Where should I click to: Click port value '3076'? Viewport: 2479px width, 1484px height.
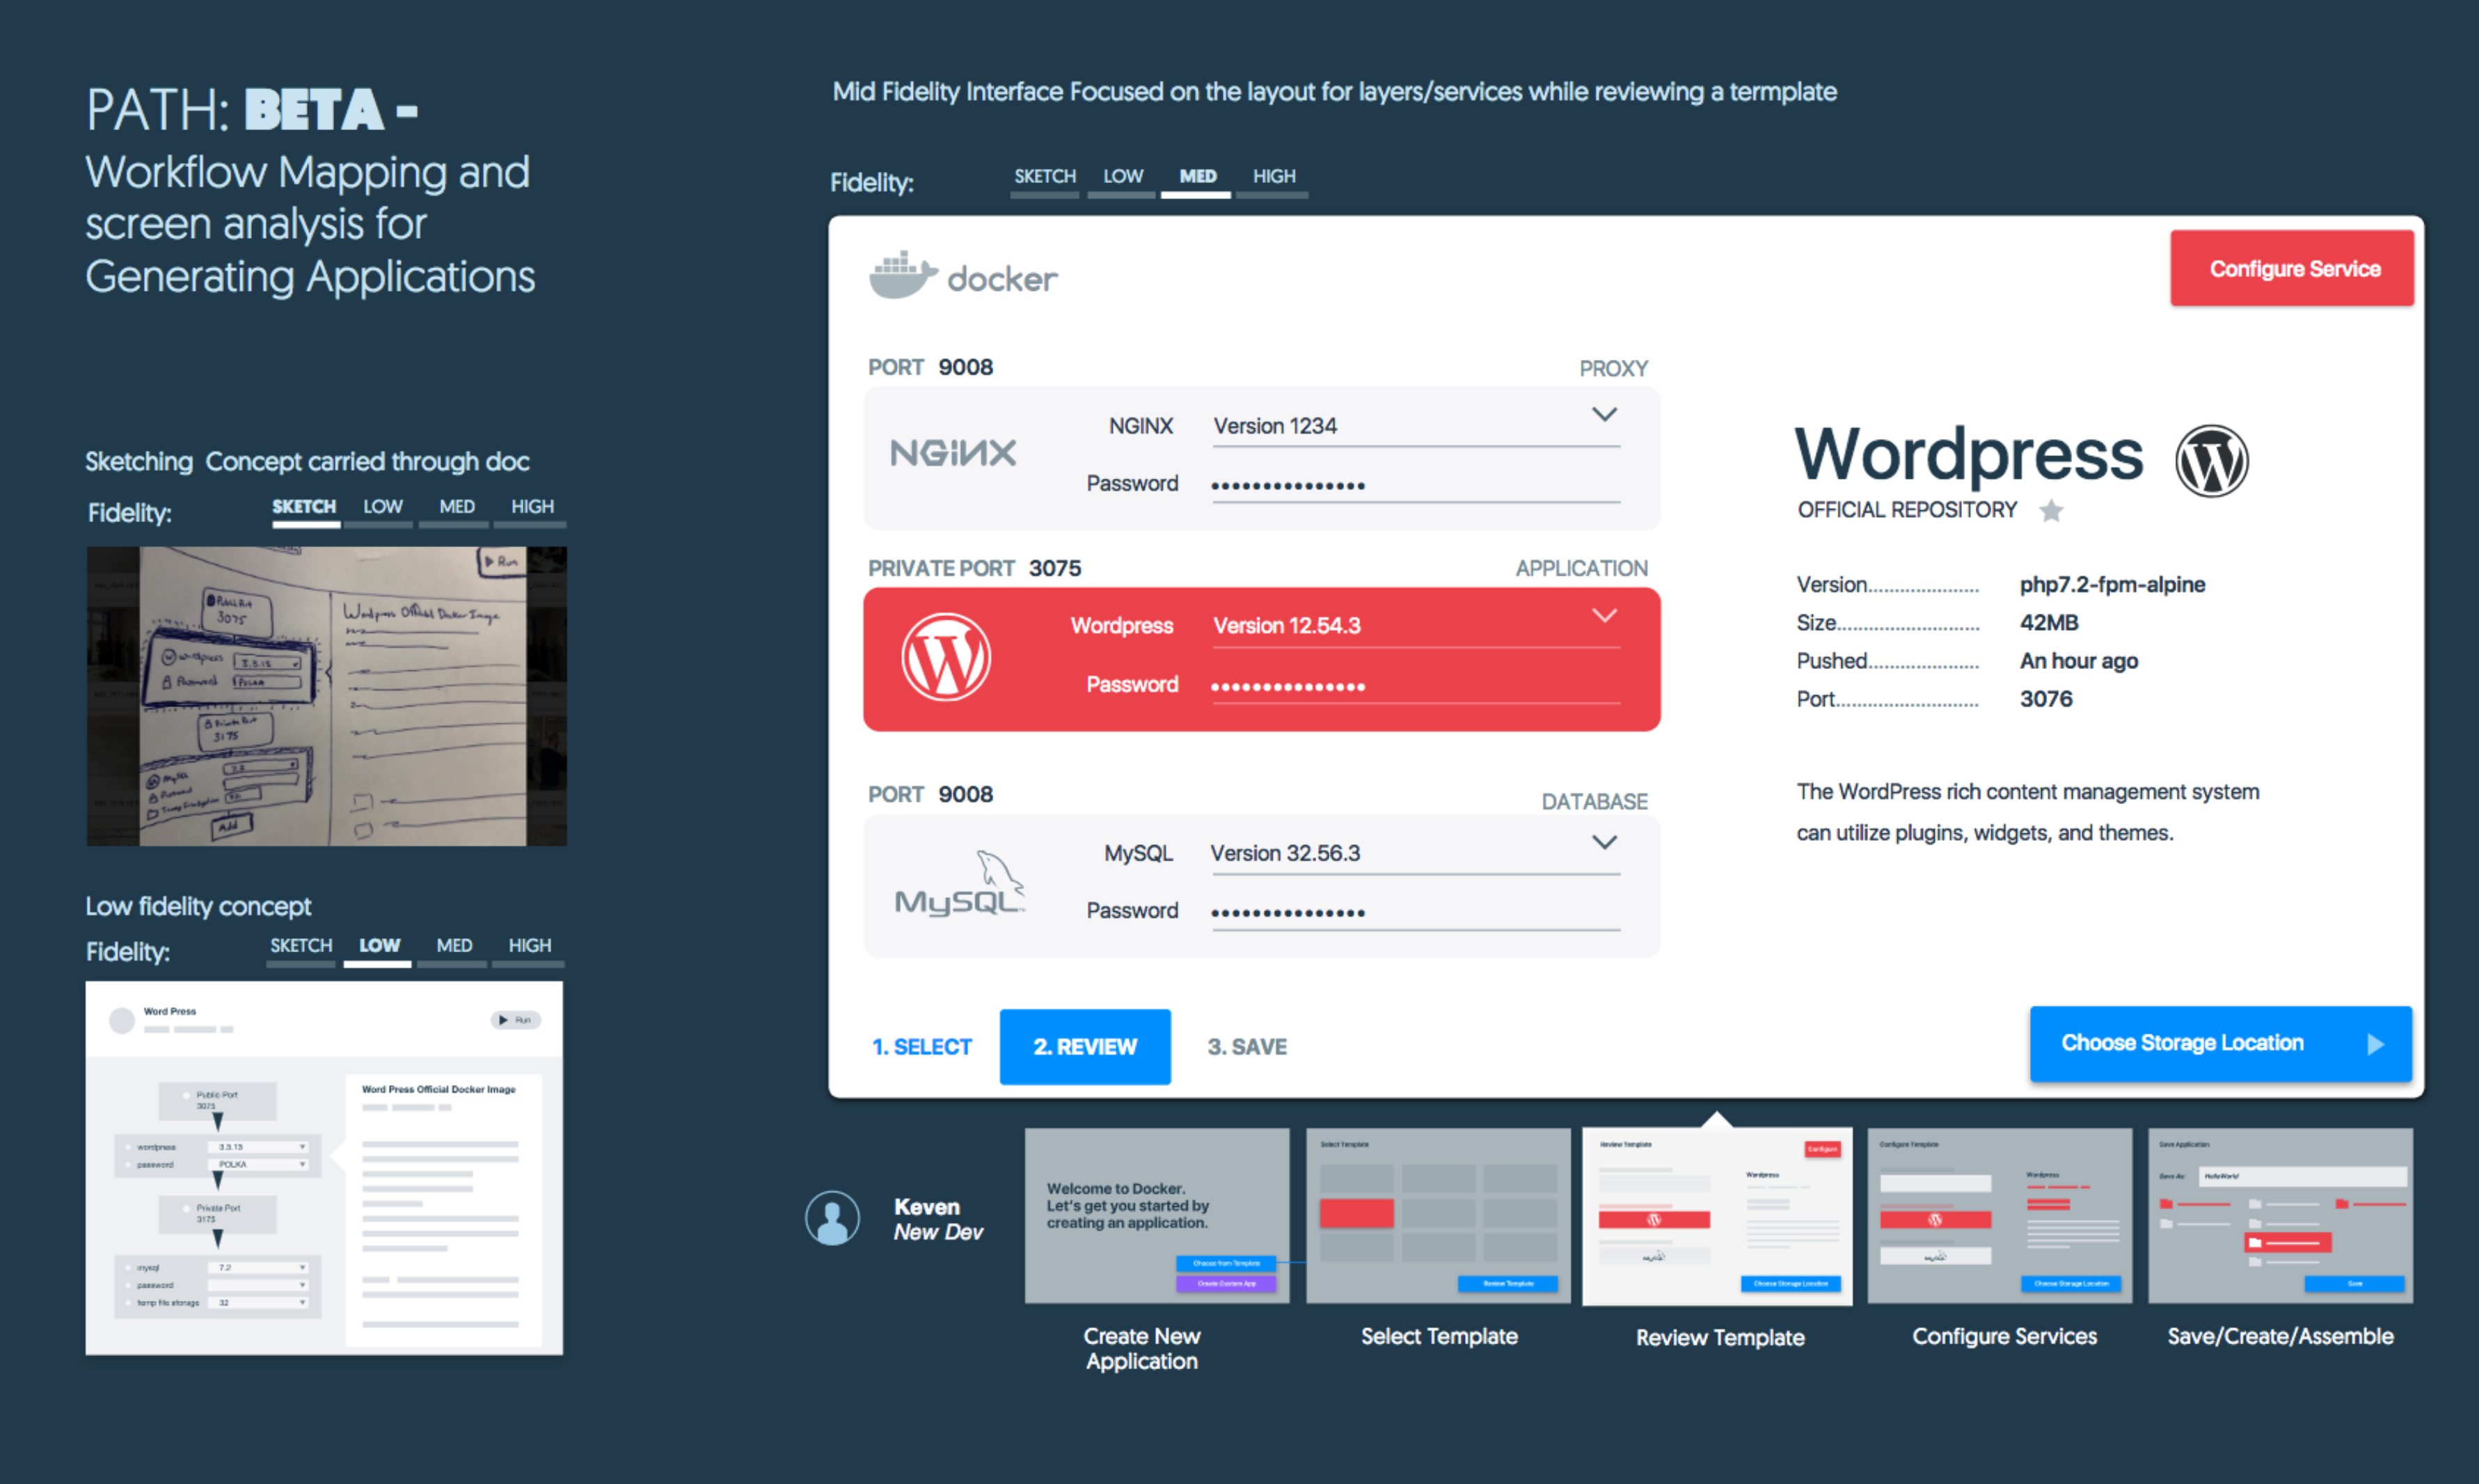point(2045,699)
